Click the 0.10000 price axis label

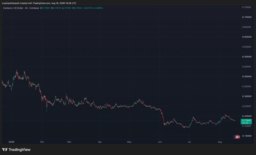click(247, 136)
